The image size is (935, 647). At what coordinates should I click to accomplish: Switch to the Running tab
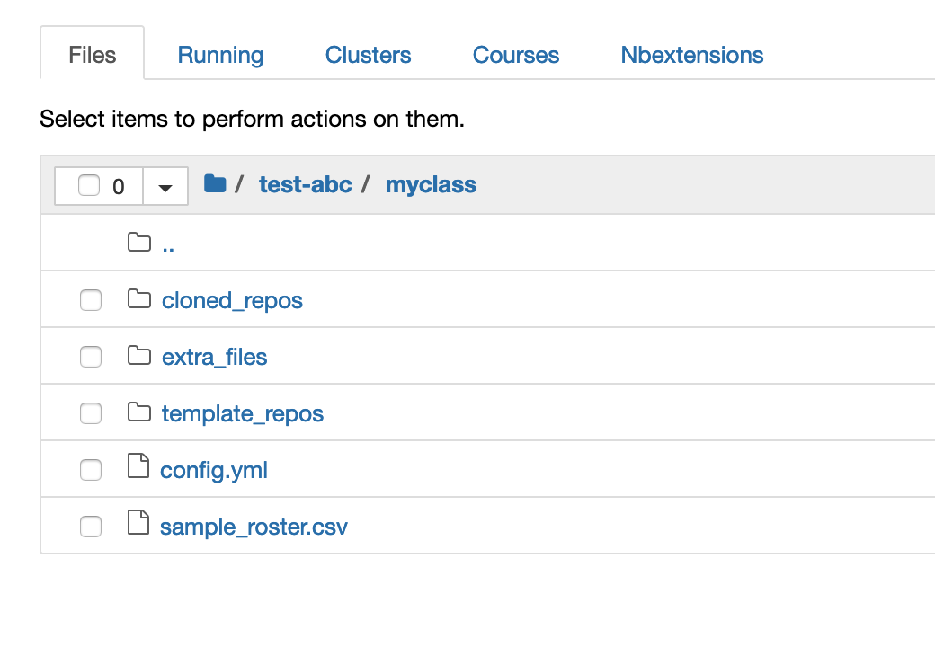220,55
